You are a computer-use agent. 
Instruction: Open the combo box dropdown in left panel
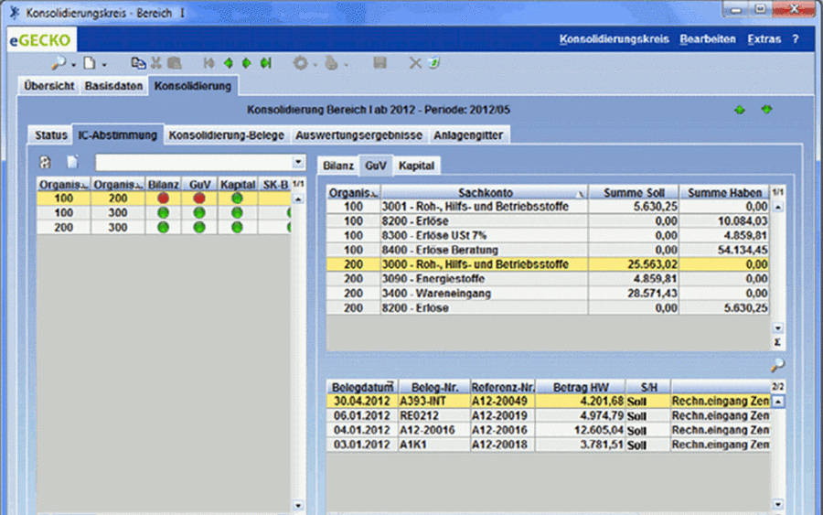[x=298, y=162]
